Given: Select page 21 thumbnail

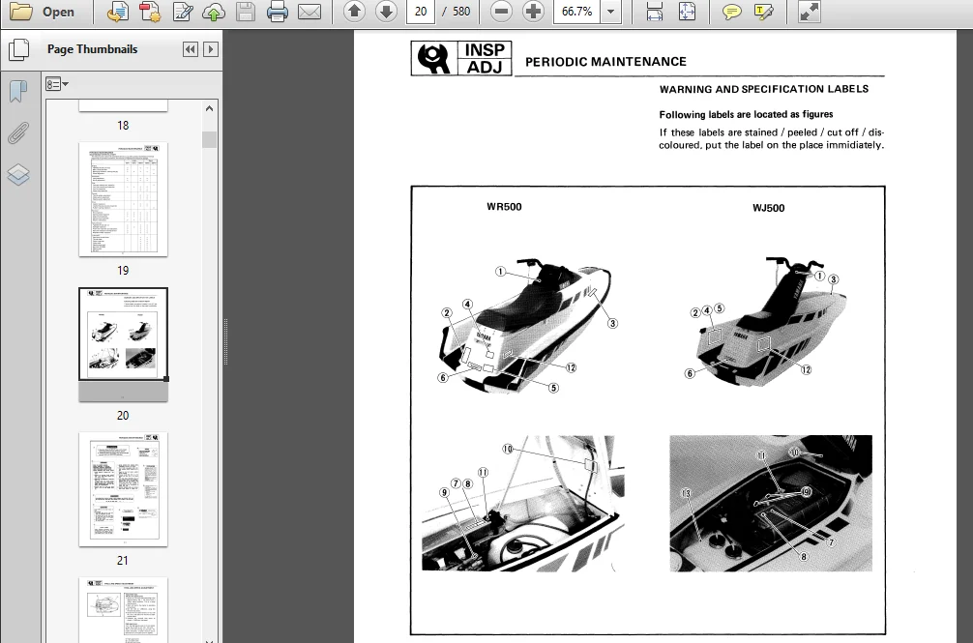Looking at the screenshot, I should click(123, 489).
